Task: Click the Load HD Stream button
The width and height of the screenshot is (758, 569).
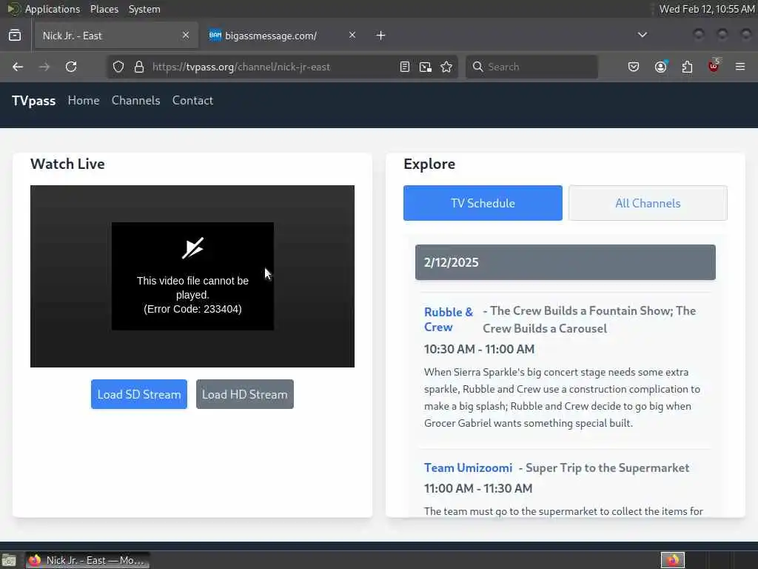Action: tap(244, 394)
